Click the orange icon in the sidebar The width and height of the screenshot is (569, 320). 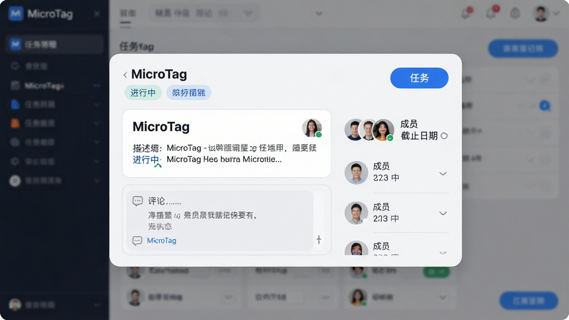tap(15, 123)
